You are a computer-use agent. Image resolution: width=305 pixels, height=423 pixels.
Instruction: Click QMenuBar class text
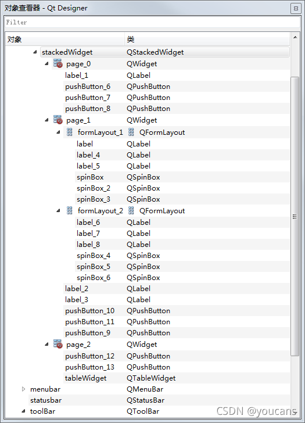(145, 389)
